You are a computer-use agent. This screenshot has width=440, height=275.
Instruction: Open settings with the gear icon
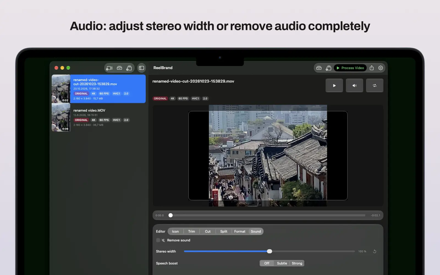pyautogui.click(x=381, y=68)
